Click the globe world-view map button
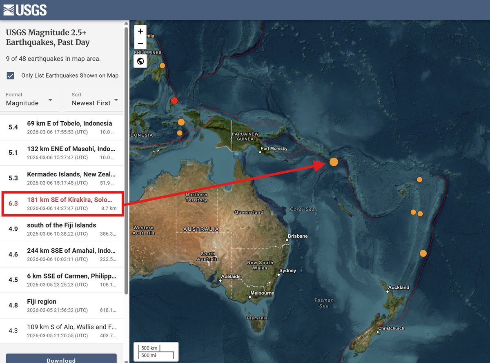Screen dimensions: 490x363 pos(140,61)
